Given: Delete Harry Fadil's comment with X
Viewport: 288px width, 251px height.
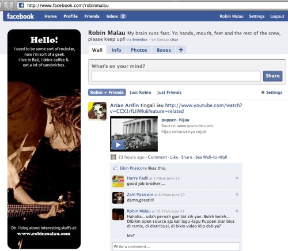Looking at the screenshot, I should pyautogui.click(x=237, y=178).
